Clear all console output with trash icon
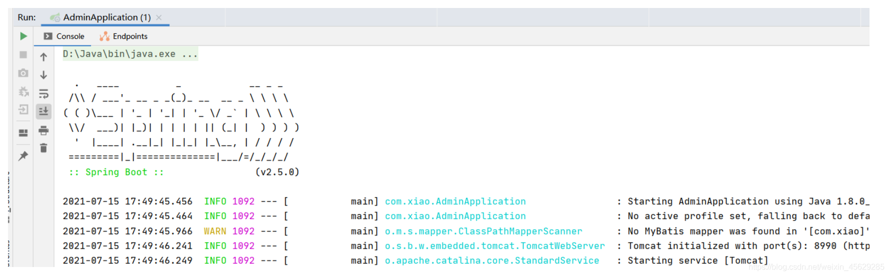This screenshot has height=276, width=889. click(43, 148)
